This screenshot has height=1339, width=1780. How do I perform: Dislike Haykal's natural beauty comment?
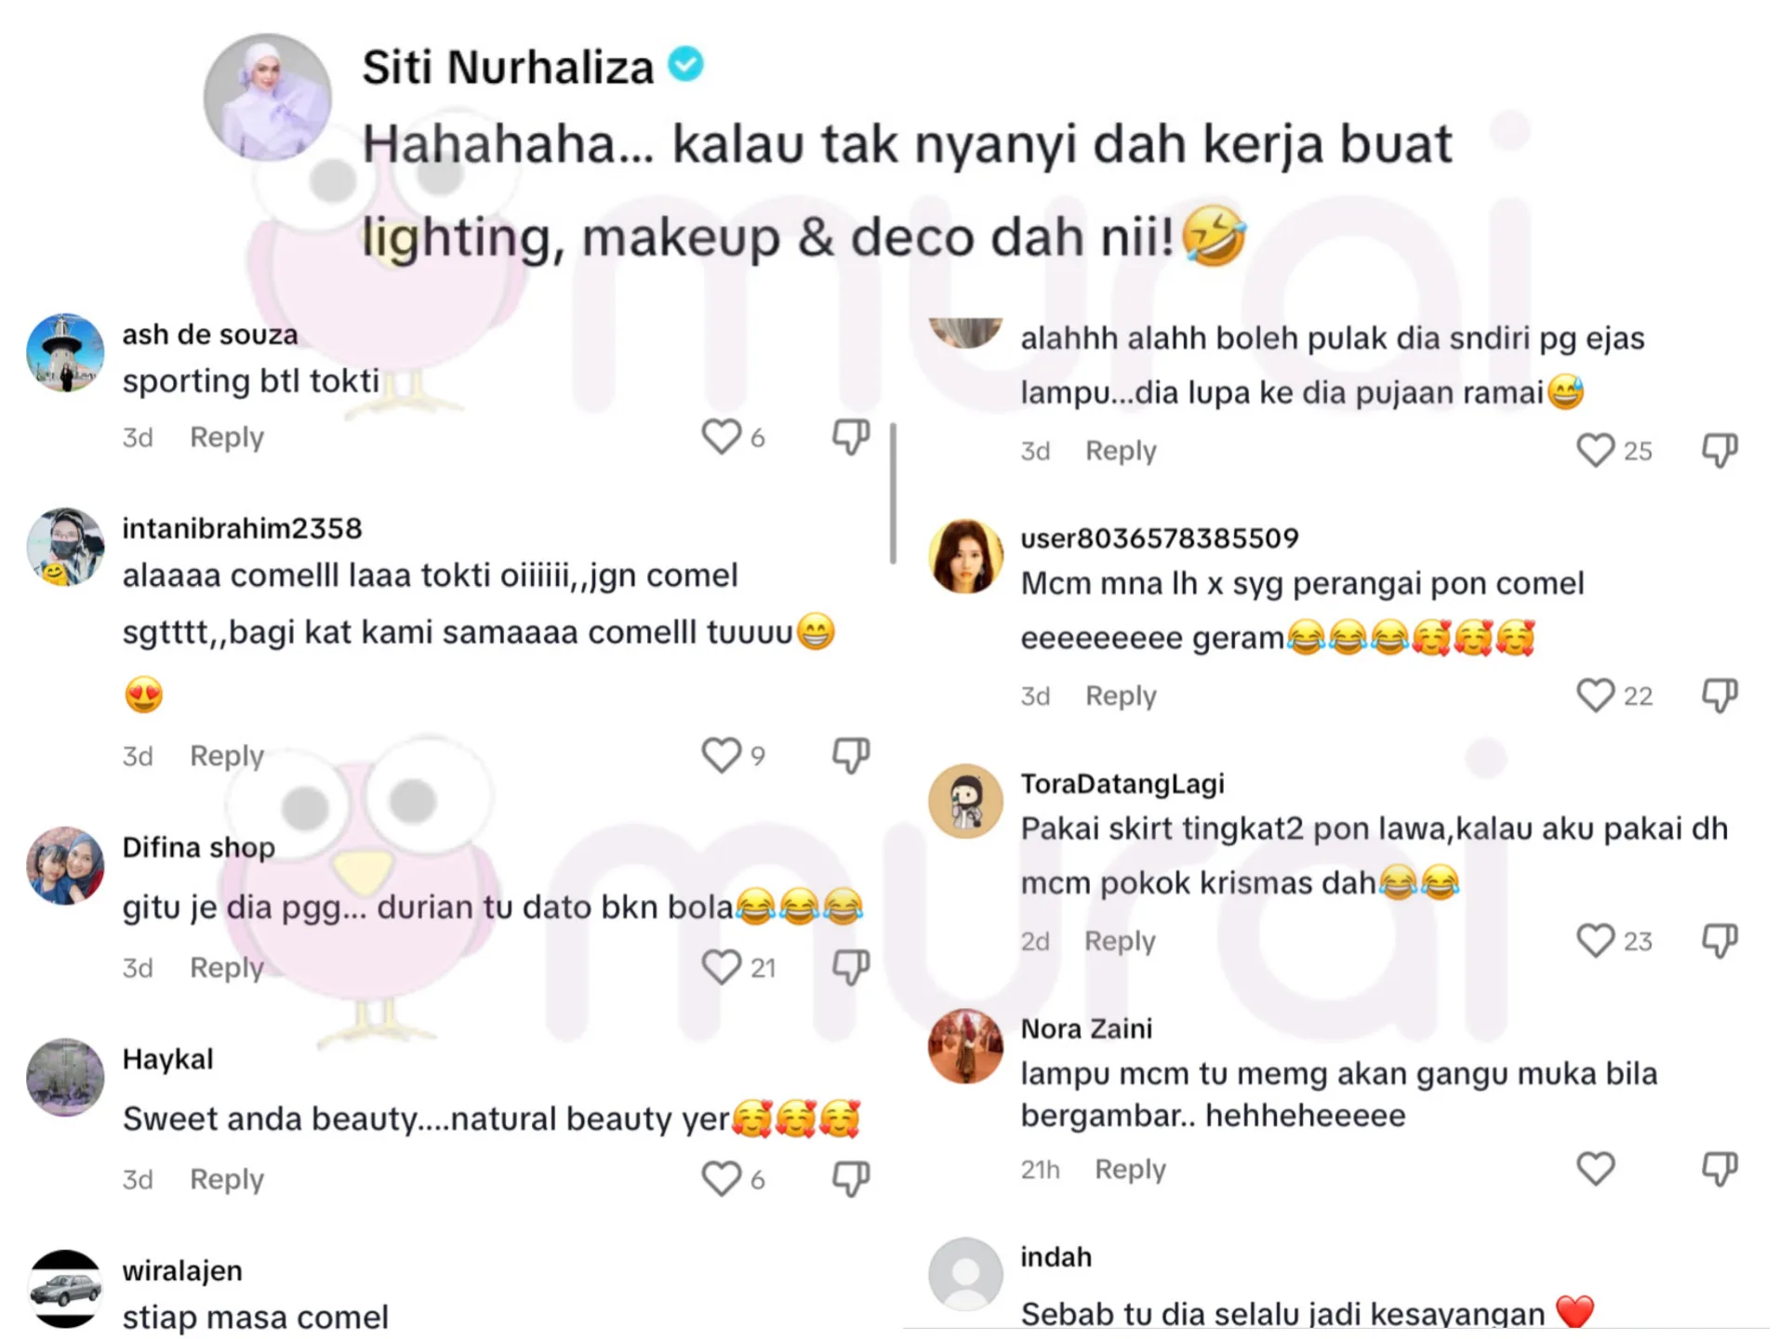click(x=851, y=1179)
